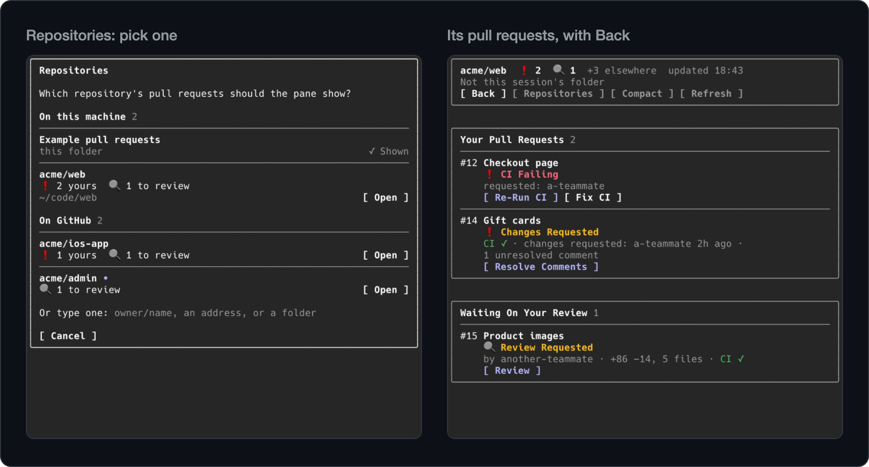Click 'Waiting On Your Review' heading
Image resolution: width=869 pixels, height=467 pixels.
(523, 313)
